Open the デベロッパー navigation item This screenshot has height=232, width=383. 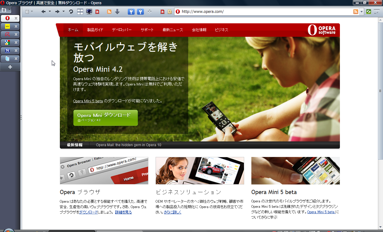click(x=122, y=30)
